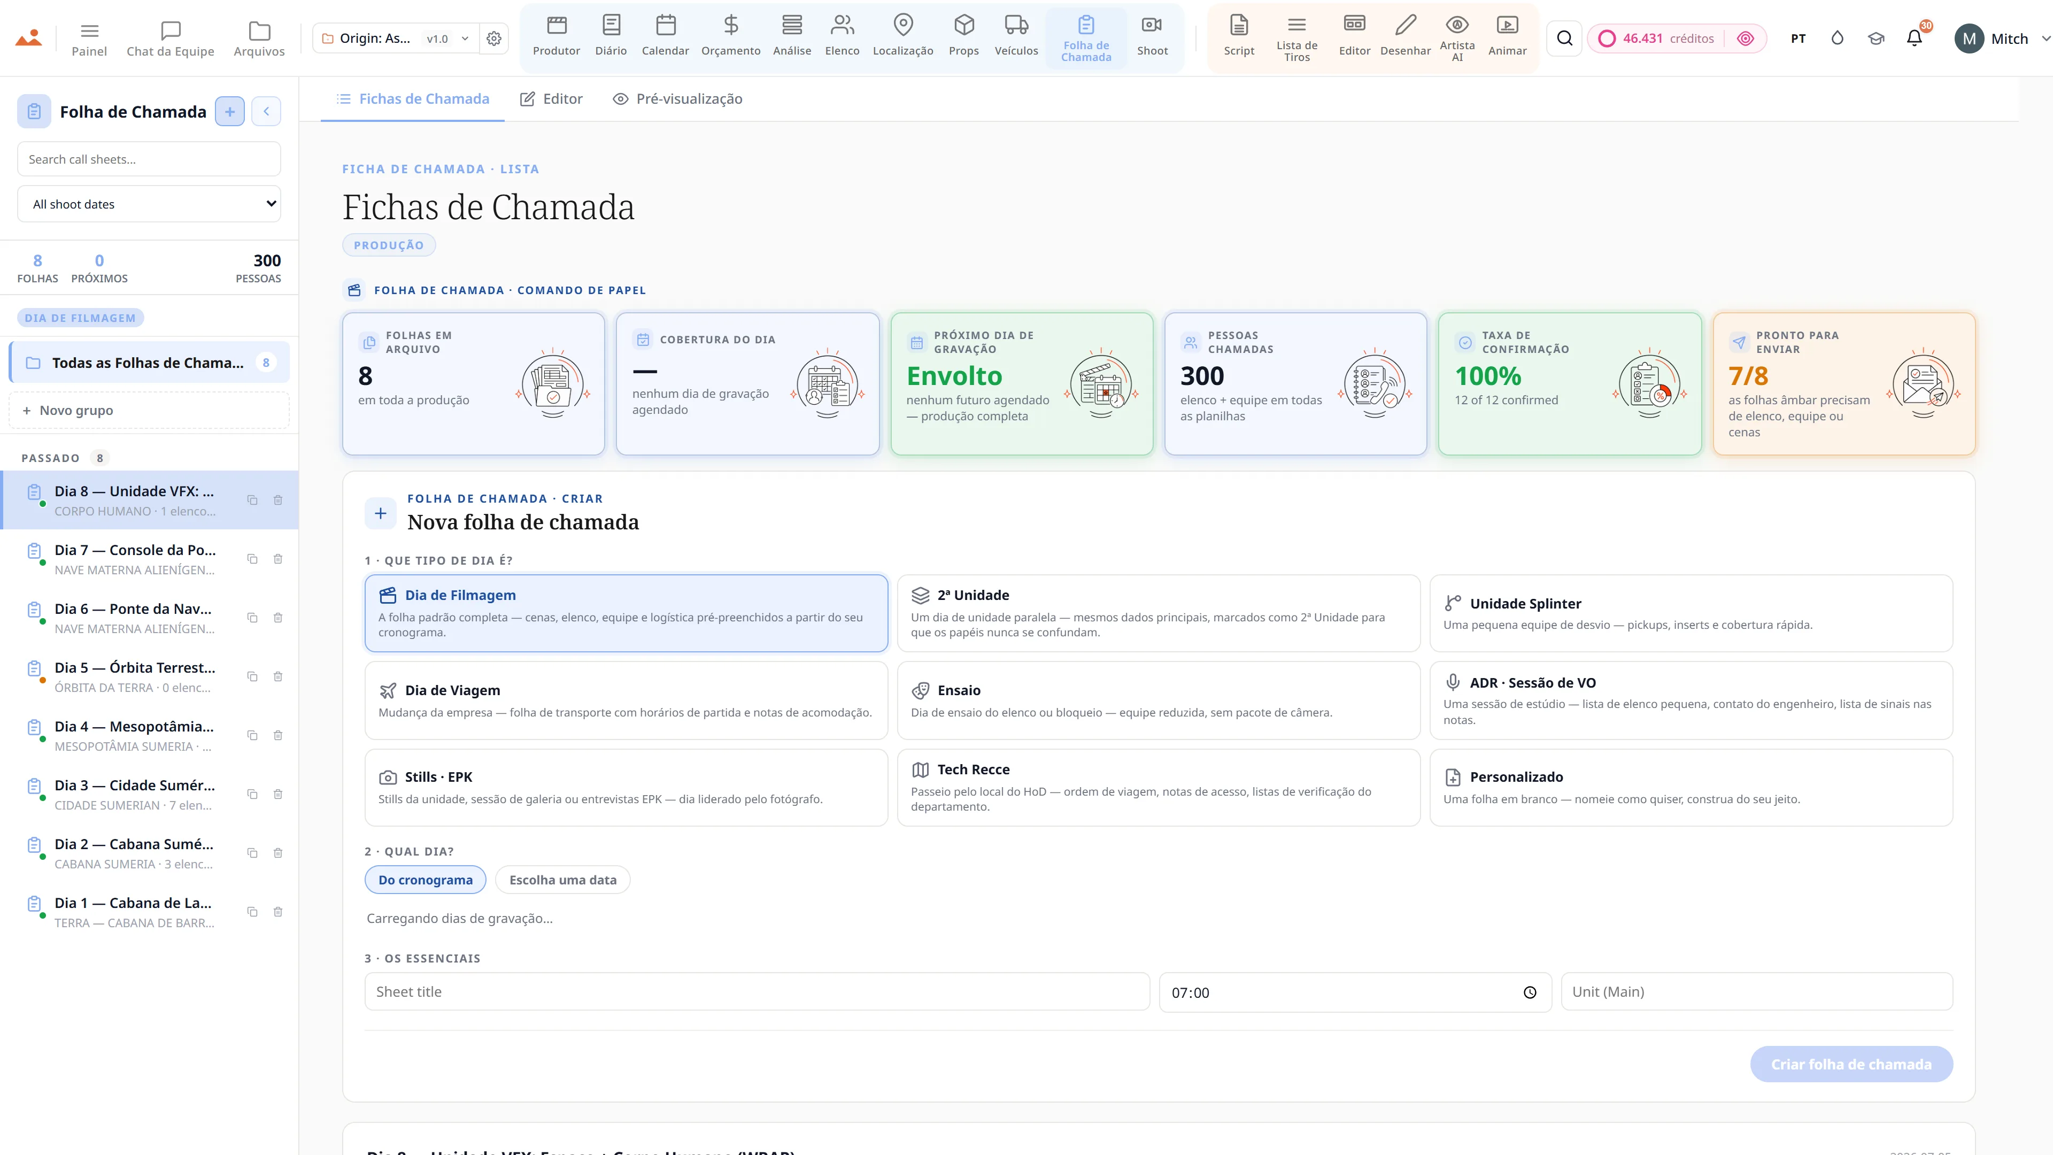This screenshot has height=1155, width=2053.
Task: Click Criar folha de chamada button
Action: click(1850, 1064)
